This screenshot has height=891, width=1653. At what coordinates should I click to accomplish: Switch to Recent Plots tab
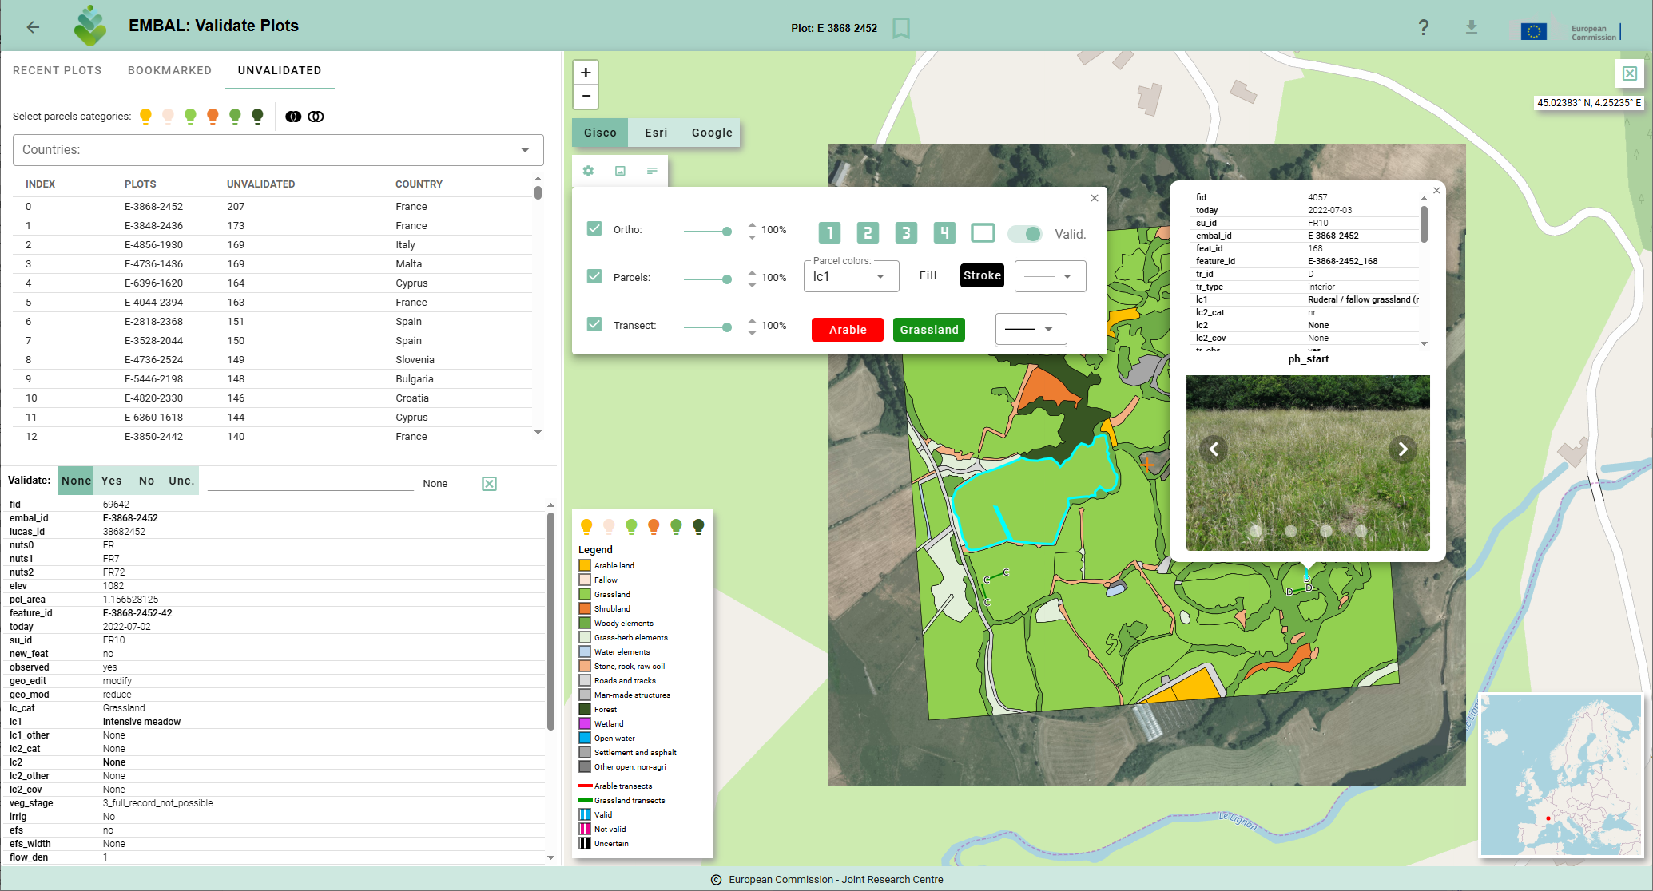pos(58,70)
